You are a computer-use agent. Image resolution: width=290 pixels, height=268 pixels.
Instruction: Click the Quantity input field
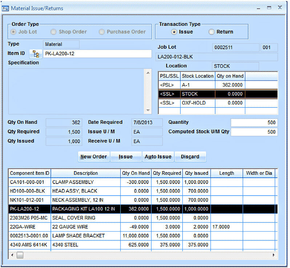coord(254,123)
